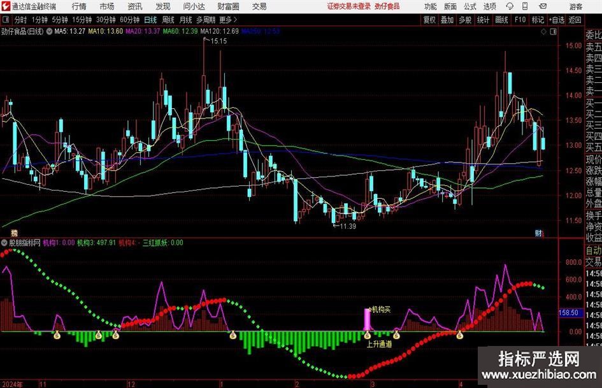
Task: Switch to 月线 monthly period
Action: coord(186,20)
